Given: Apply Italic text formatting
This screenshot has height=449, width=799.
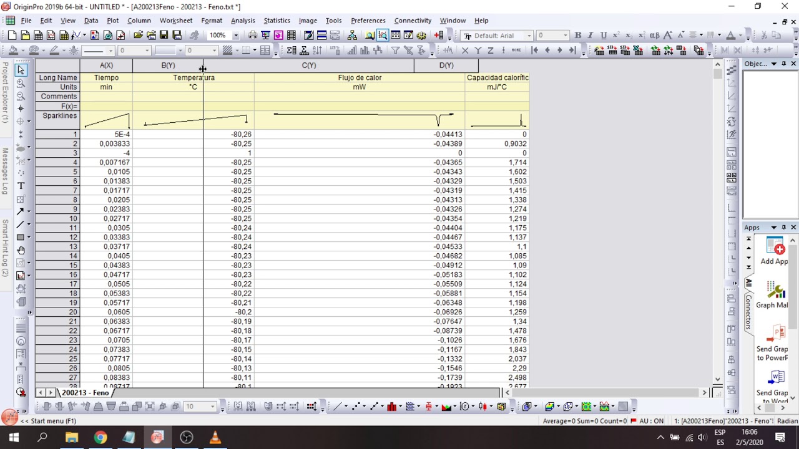Looking at the screenshot, I should click(x=591, y=36).
